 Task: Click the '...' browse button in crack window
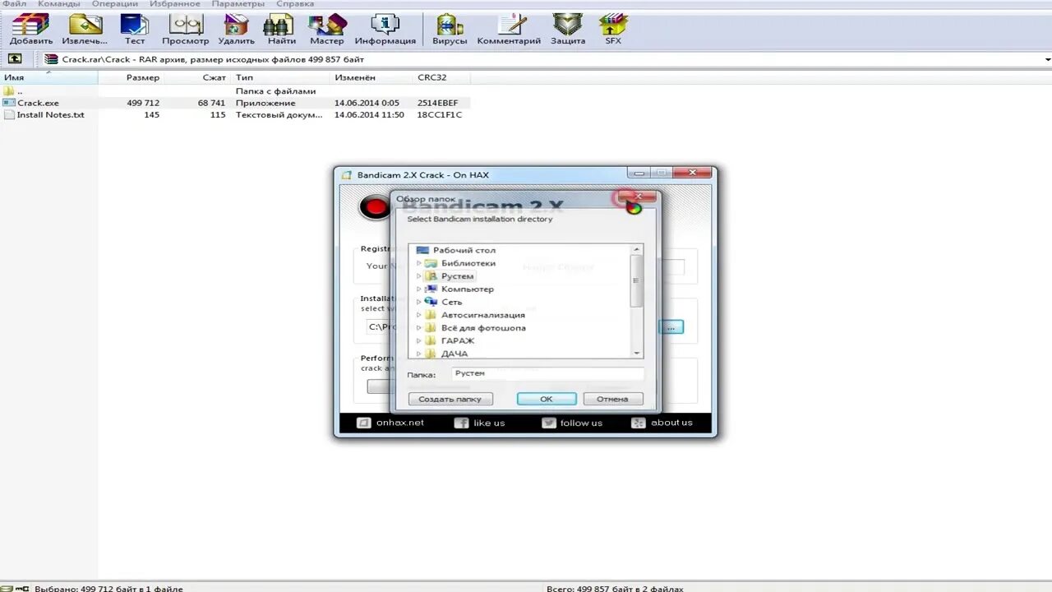671,327
